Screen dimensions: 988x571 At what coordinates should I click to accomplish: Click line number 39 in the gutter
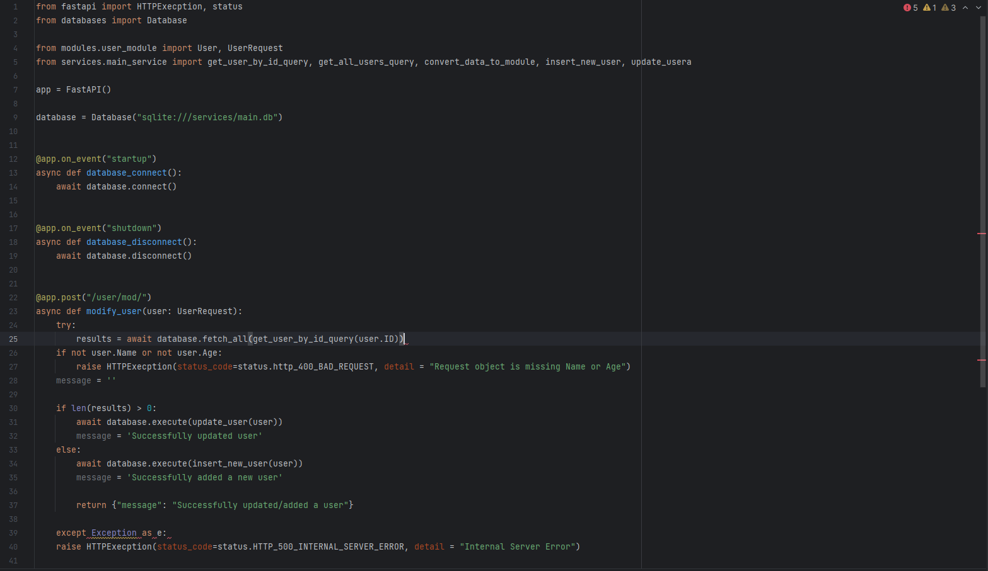click(13, 533)
